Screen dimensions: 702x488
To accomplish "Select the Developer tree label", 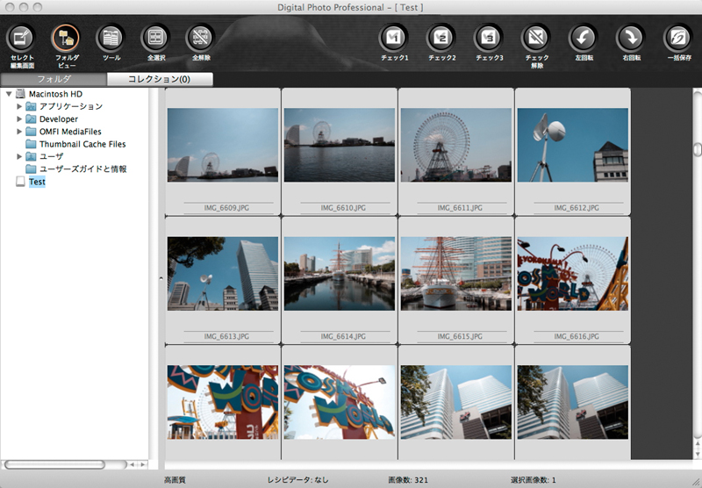I will tap(59, 119).
